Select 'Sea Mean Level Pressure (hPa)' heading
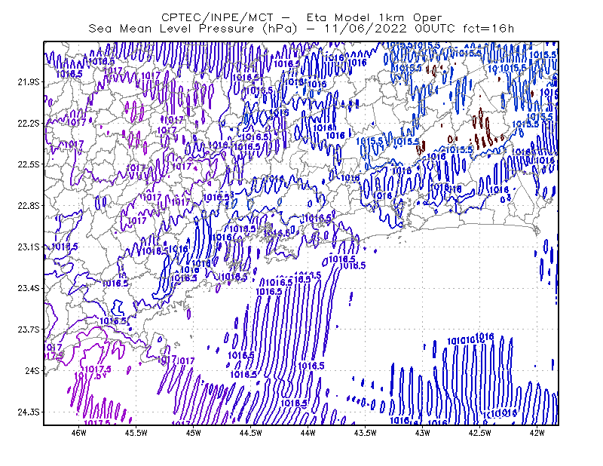The height and width of the screenshot is (466, 603). point(193,29)
